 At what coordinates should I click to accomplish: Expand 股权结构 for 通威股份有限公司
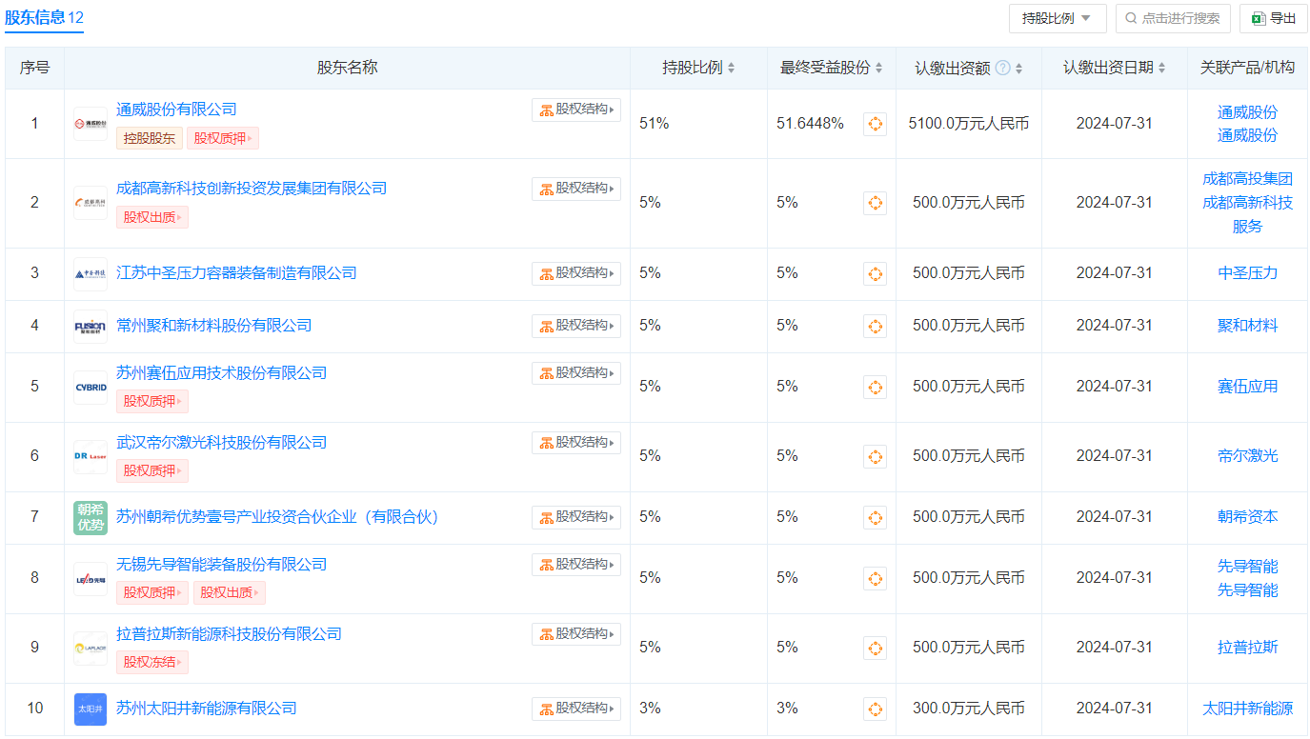point(576,110)
